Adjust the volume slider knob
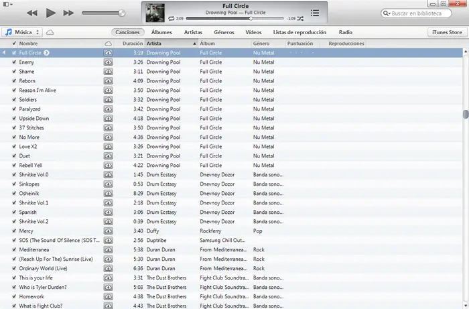 121,13
